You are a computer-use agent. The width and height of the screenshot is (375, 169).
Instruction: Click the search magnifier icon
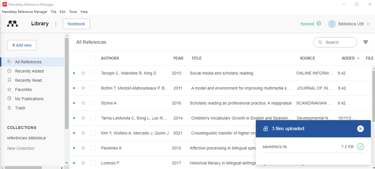pyautogui.click(x=320, y=42)
